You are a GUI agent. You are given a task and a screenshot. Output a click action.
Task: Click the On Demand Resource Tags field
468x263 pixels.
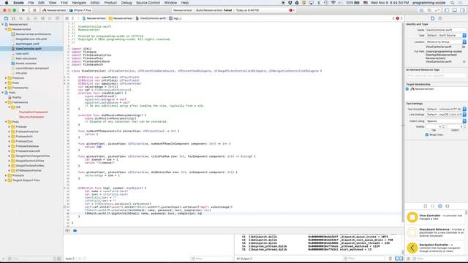(436, 76)
